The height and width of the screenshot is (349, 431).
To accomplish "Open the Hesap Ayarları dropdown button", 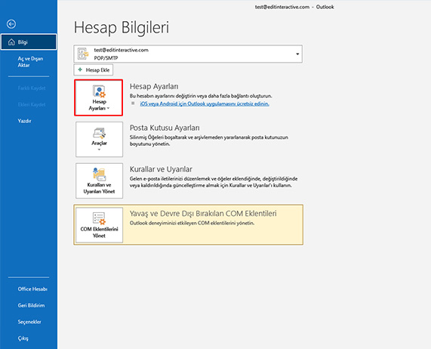I will pyautogui.click(x=99, y=97).
